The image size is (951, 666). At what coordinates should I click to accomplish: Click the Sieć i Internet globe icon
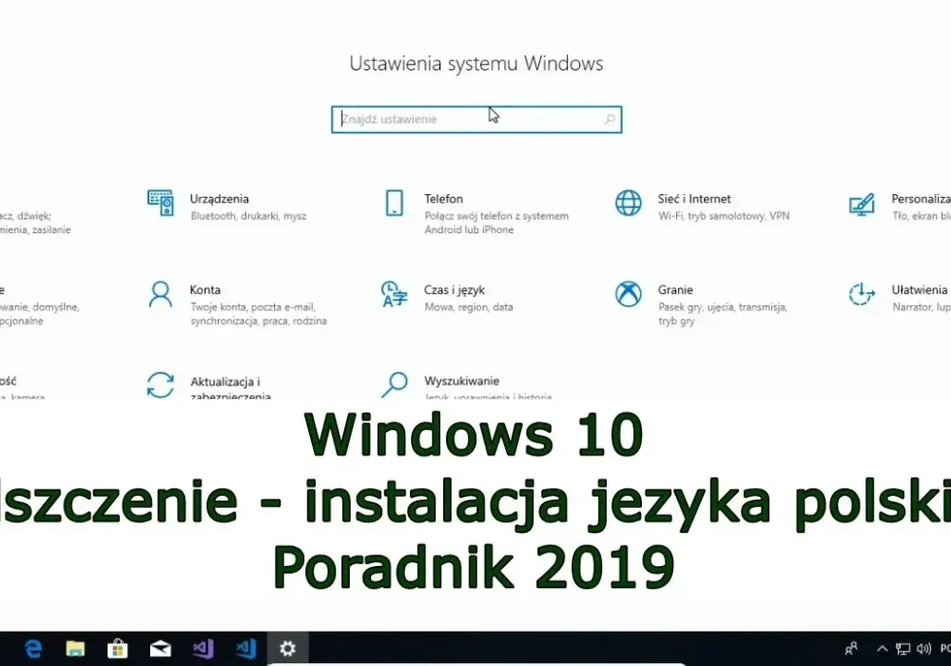tap(629, 203)
